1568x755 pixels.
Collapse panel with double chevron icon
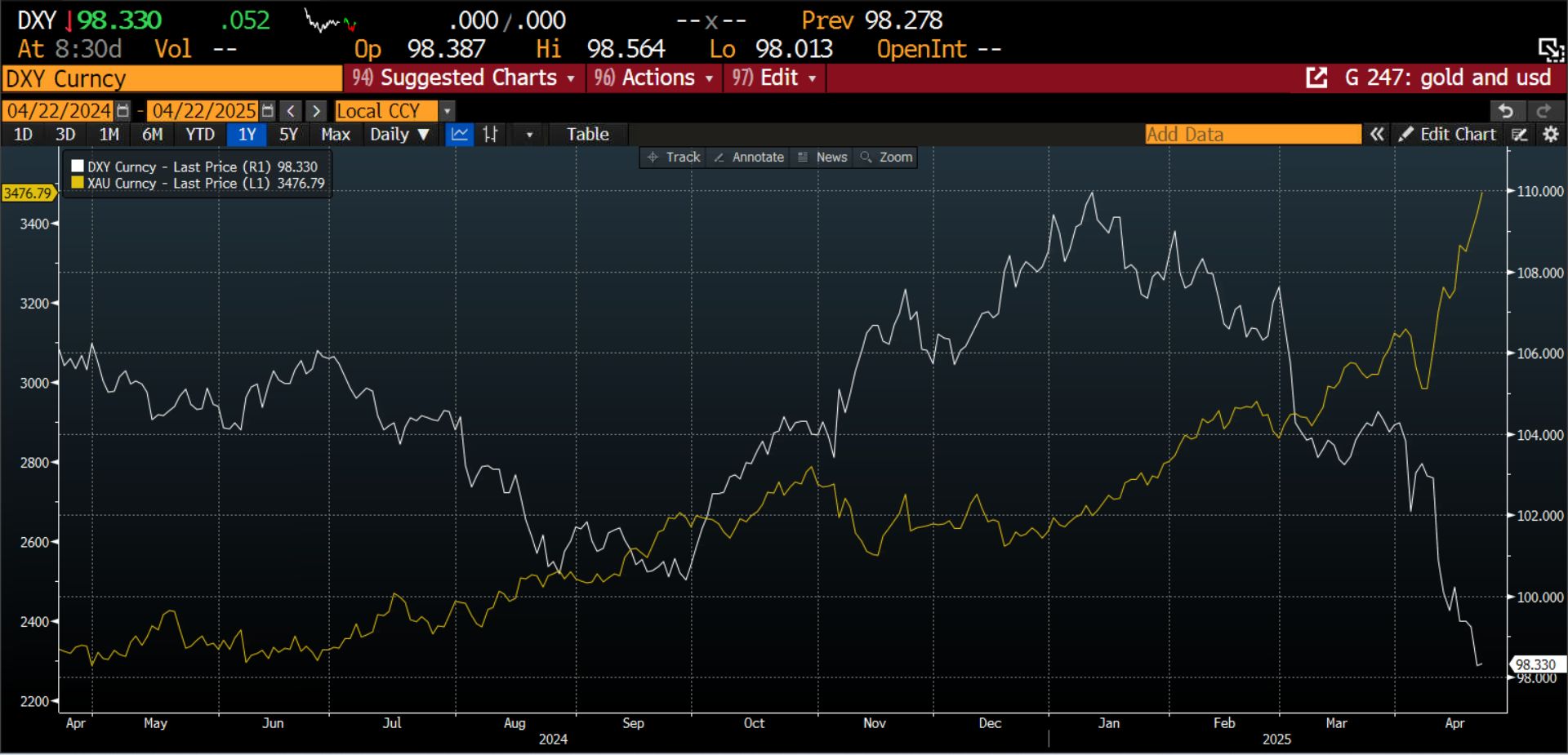(1377, 135)
